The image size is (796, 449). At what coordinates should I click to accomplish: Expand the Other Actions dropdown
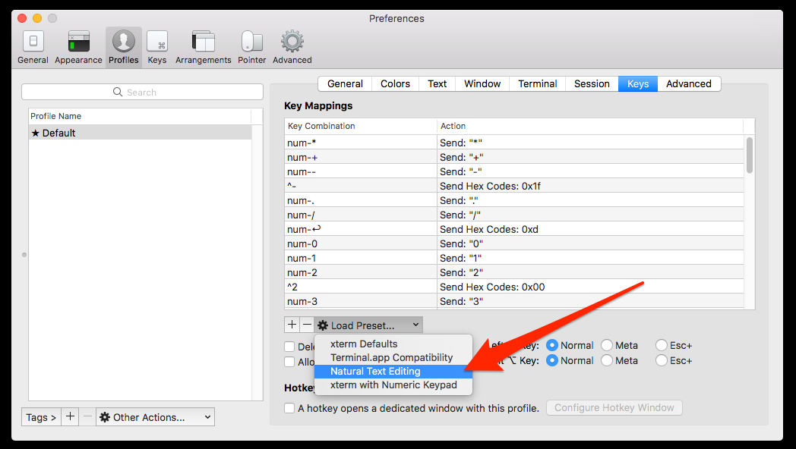point(155,417)
